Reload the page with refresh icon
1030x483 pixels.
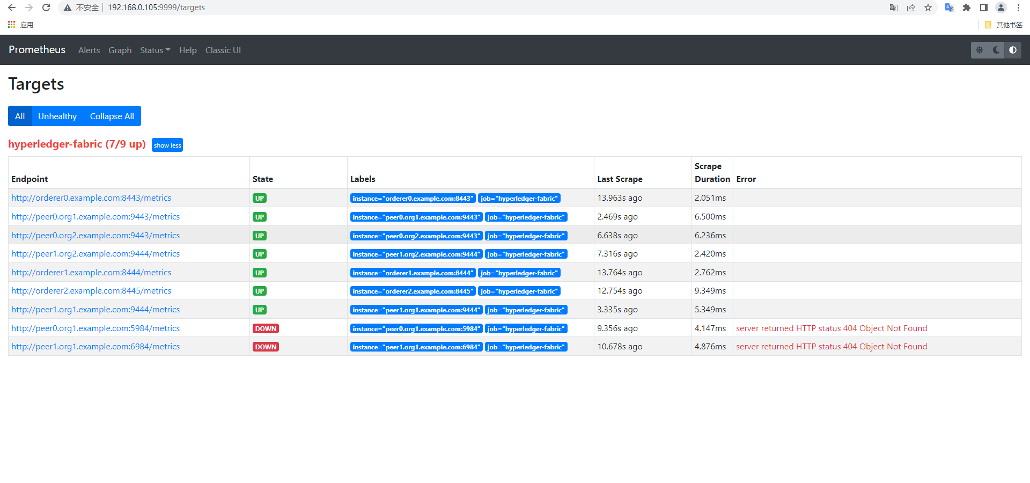tap(46, 8)
